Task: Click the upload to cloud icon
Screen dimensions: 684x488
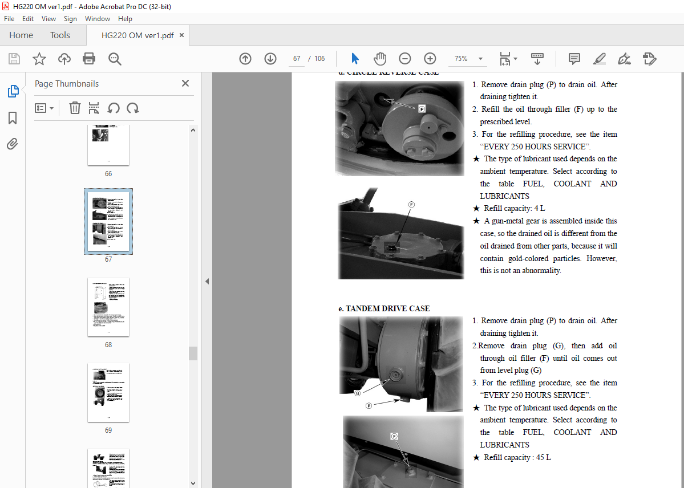Action: pos(64,59)
